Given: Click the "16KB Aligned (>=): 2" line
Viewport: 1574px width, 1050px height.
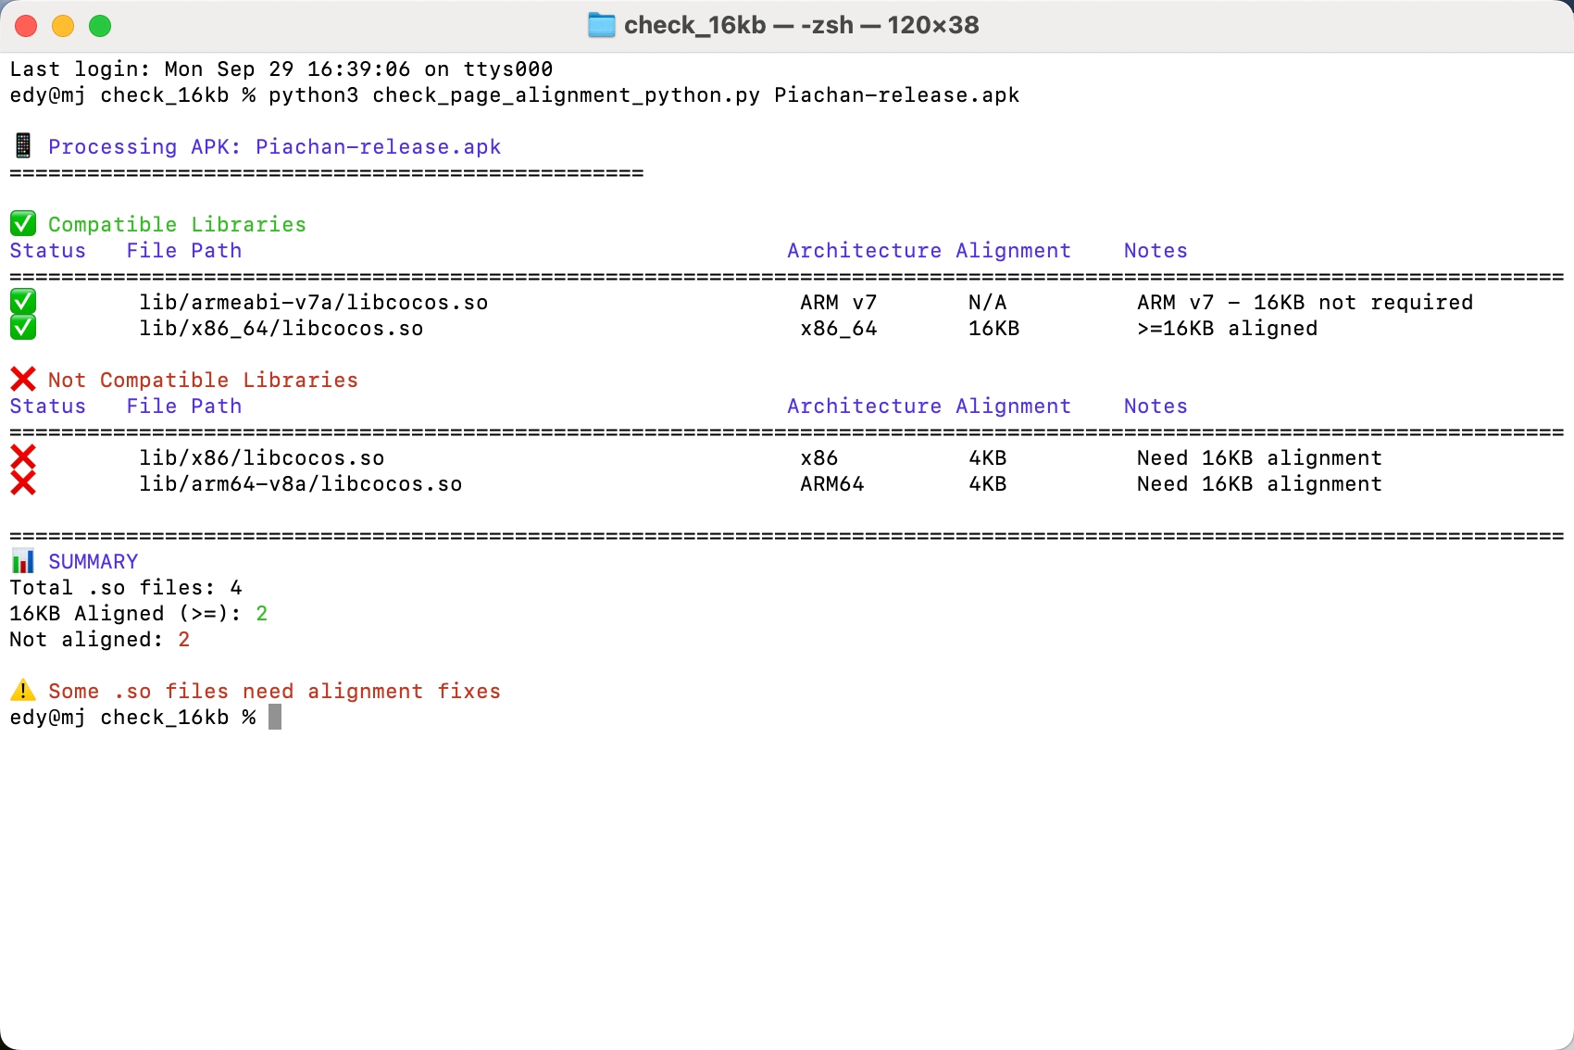Looking at the screenshot, I should tap(139, 614).
